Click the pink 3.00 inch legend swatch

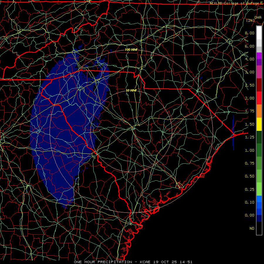[x=259, y=72]
